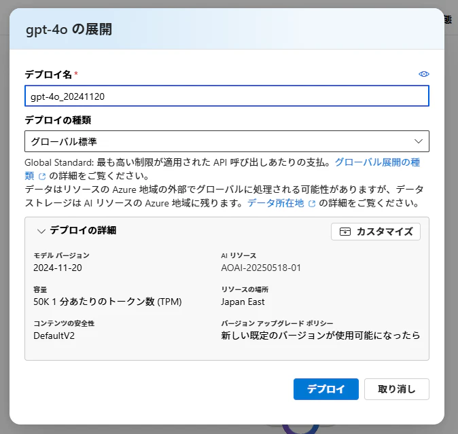Collapse the デプロイの詳細 section chevron

[x=41, y=231]
